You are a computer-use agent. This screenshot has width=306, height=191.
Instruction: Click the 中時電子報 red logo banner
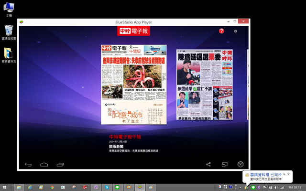click(134, 31)
